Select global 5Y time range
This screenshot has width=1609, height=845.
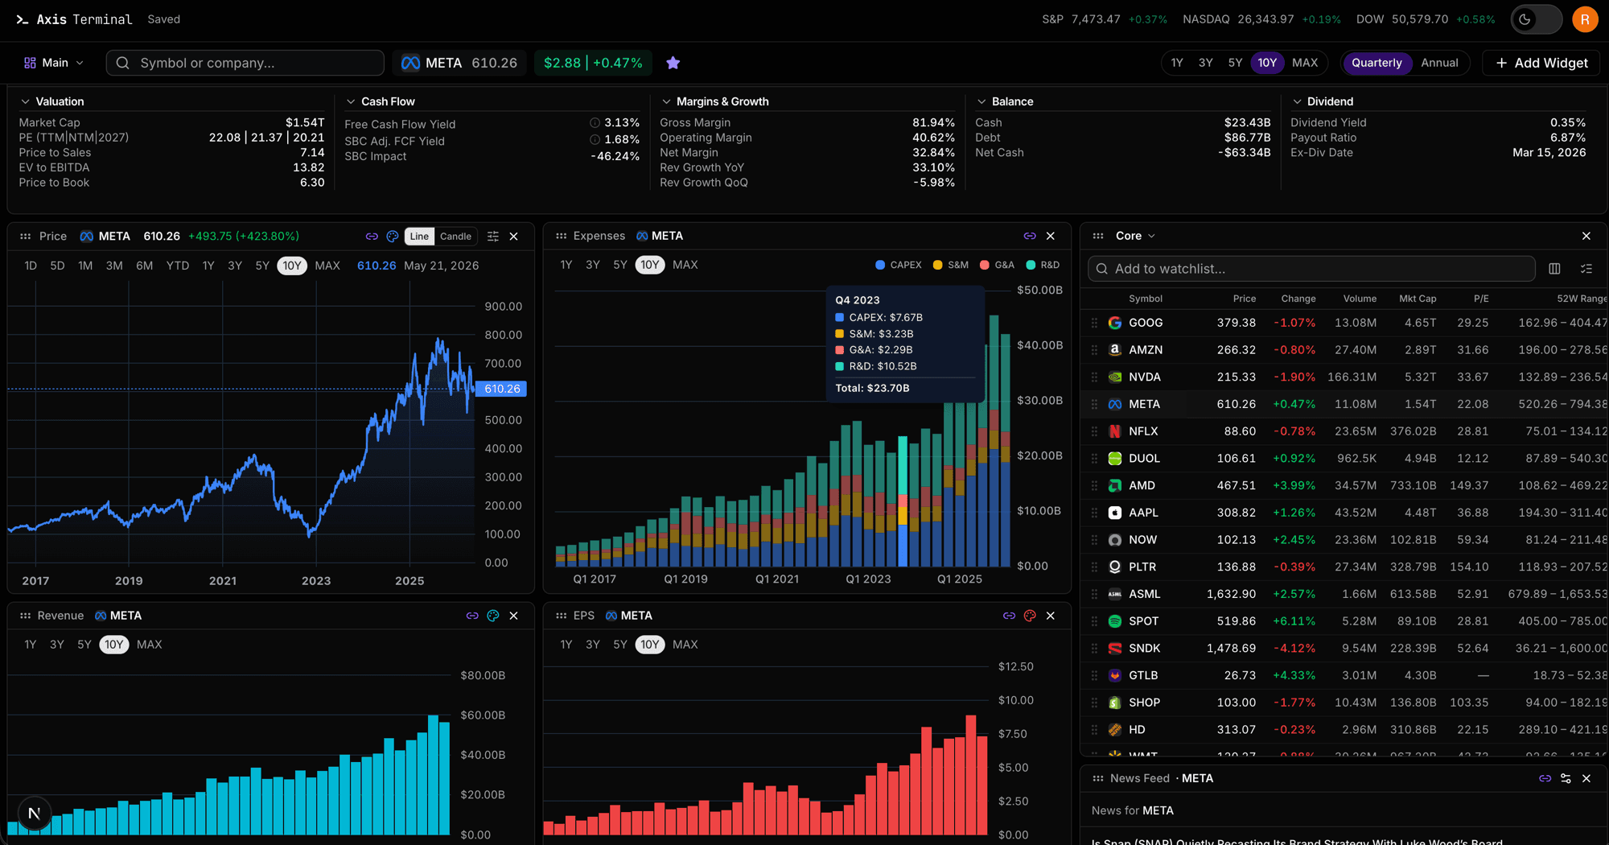coord(1235,63)
